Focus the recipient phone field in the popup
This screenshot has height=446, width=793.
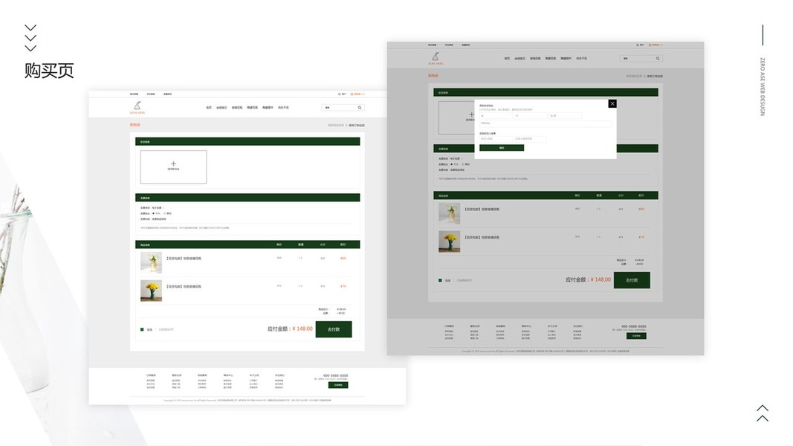tap(530, 138)
